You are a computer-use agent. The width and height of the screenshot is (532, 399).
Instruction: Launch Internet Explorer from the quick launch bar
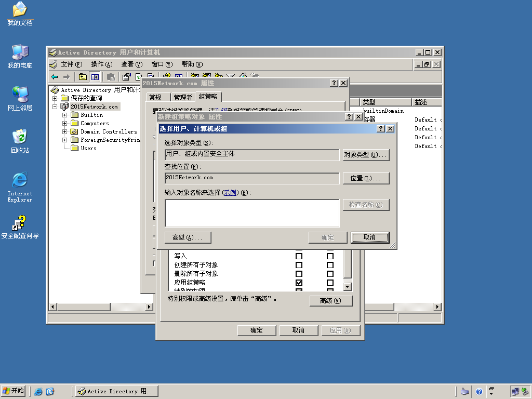[x=38, y=391]
